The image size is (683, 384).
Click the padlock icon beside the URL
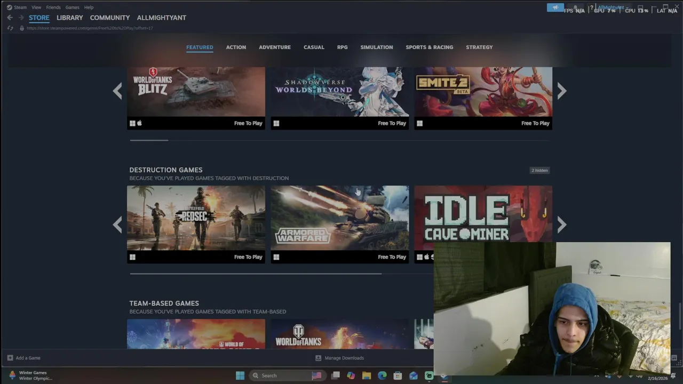[x=22, y=28]
